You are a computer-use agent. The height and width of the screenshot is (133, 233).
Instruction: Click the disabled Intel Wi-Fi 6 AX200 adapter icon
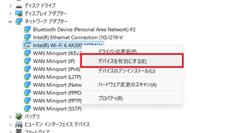tap(27, 45)
